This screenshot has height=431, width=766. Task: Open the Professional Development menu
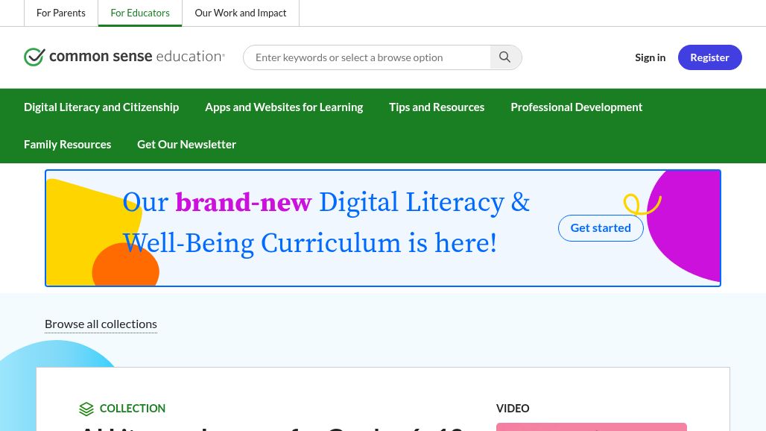576,107
